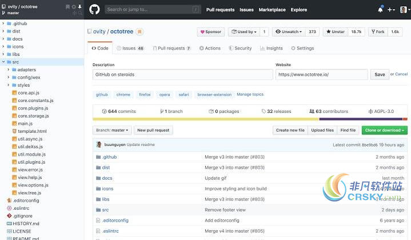Screen dimensions: 411x240
Task: Click the 'browser-extension' topic tag
Action: click(214, 95)
